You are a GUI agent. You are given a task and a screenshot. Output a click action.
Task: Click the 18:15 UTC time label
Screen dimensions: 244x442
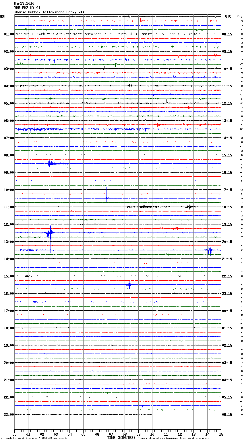[227, 207]
